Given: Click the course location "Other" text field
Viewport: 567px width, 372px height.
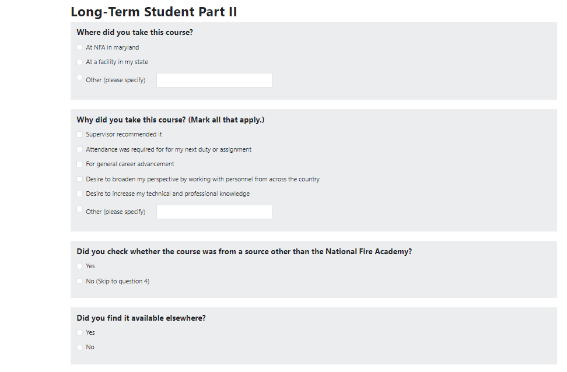Looking at the screenshot, I should (x=214, y=80).
